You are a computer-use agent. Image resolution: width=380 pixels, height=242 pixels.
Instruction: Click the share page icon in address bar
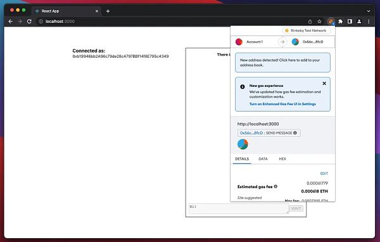point(310,22)
